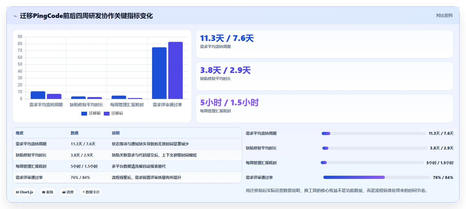Toggle the 迁移后 legend item
The width and height of the screenshot is (466, 209).
(x=114, y=113)
